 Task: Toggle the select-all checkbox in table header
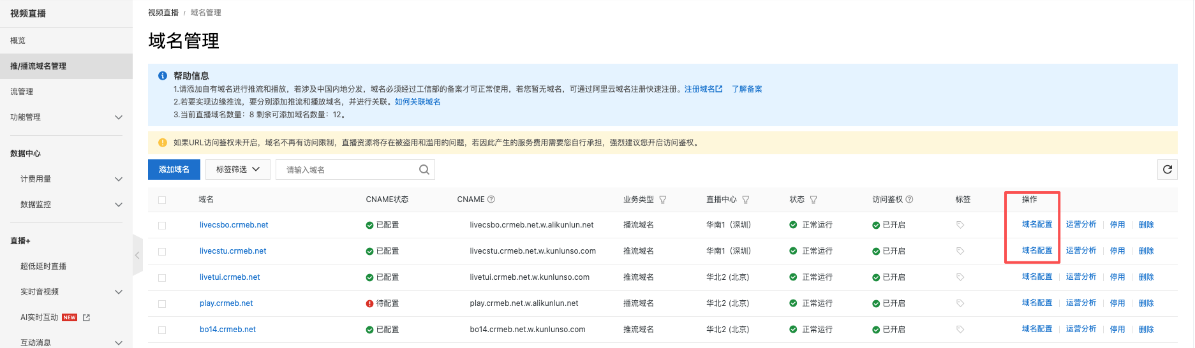point(162,200)
